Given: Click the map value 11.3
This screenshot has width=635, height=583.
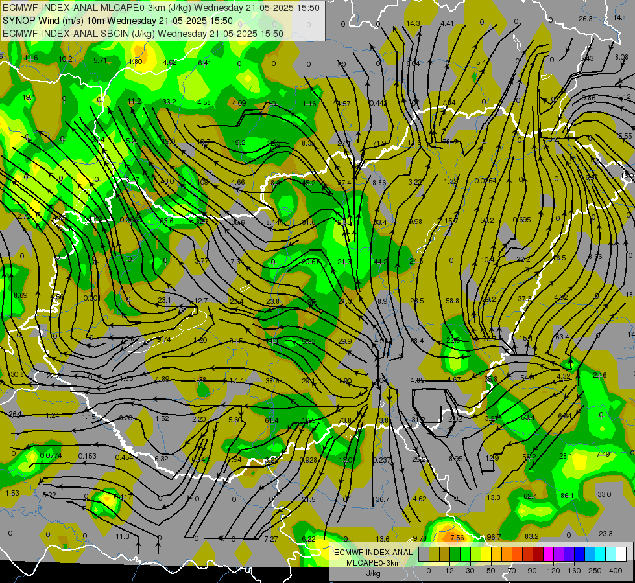Looking at the screenshot, I should click(x=123, y=536).
